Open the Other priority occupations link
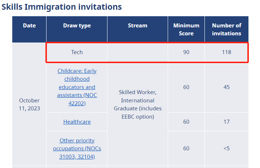Viewport: 260px width, 168px height. 77,149
